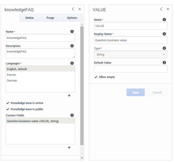Collapse knowledgeFAQ panel with back chevron
The height and width of the screenshot is (162, 175).
[x=73, y=9]
